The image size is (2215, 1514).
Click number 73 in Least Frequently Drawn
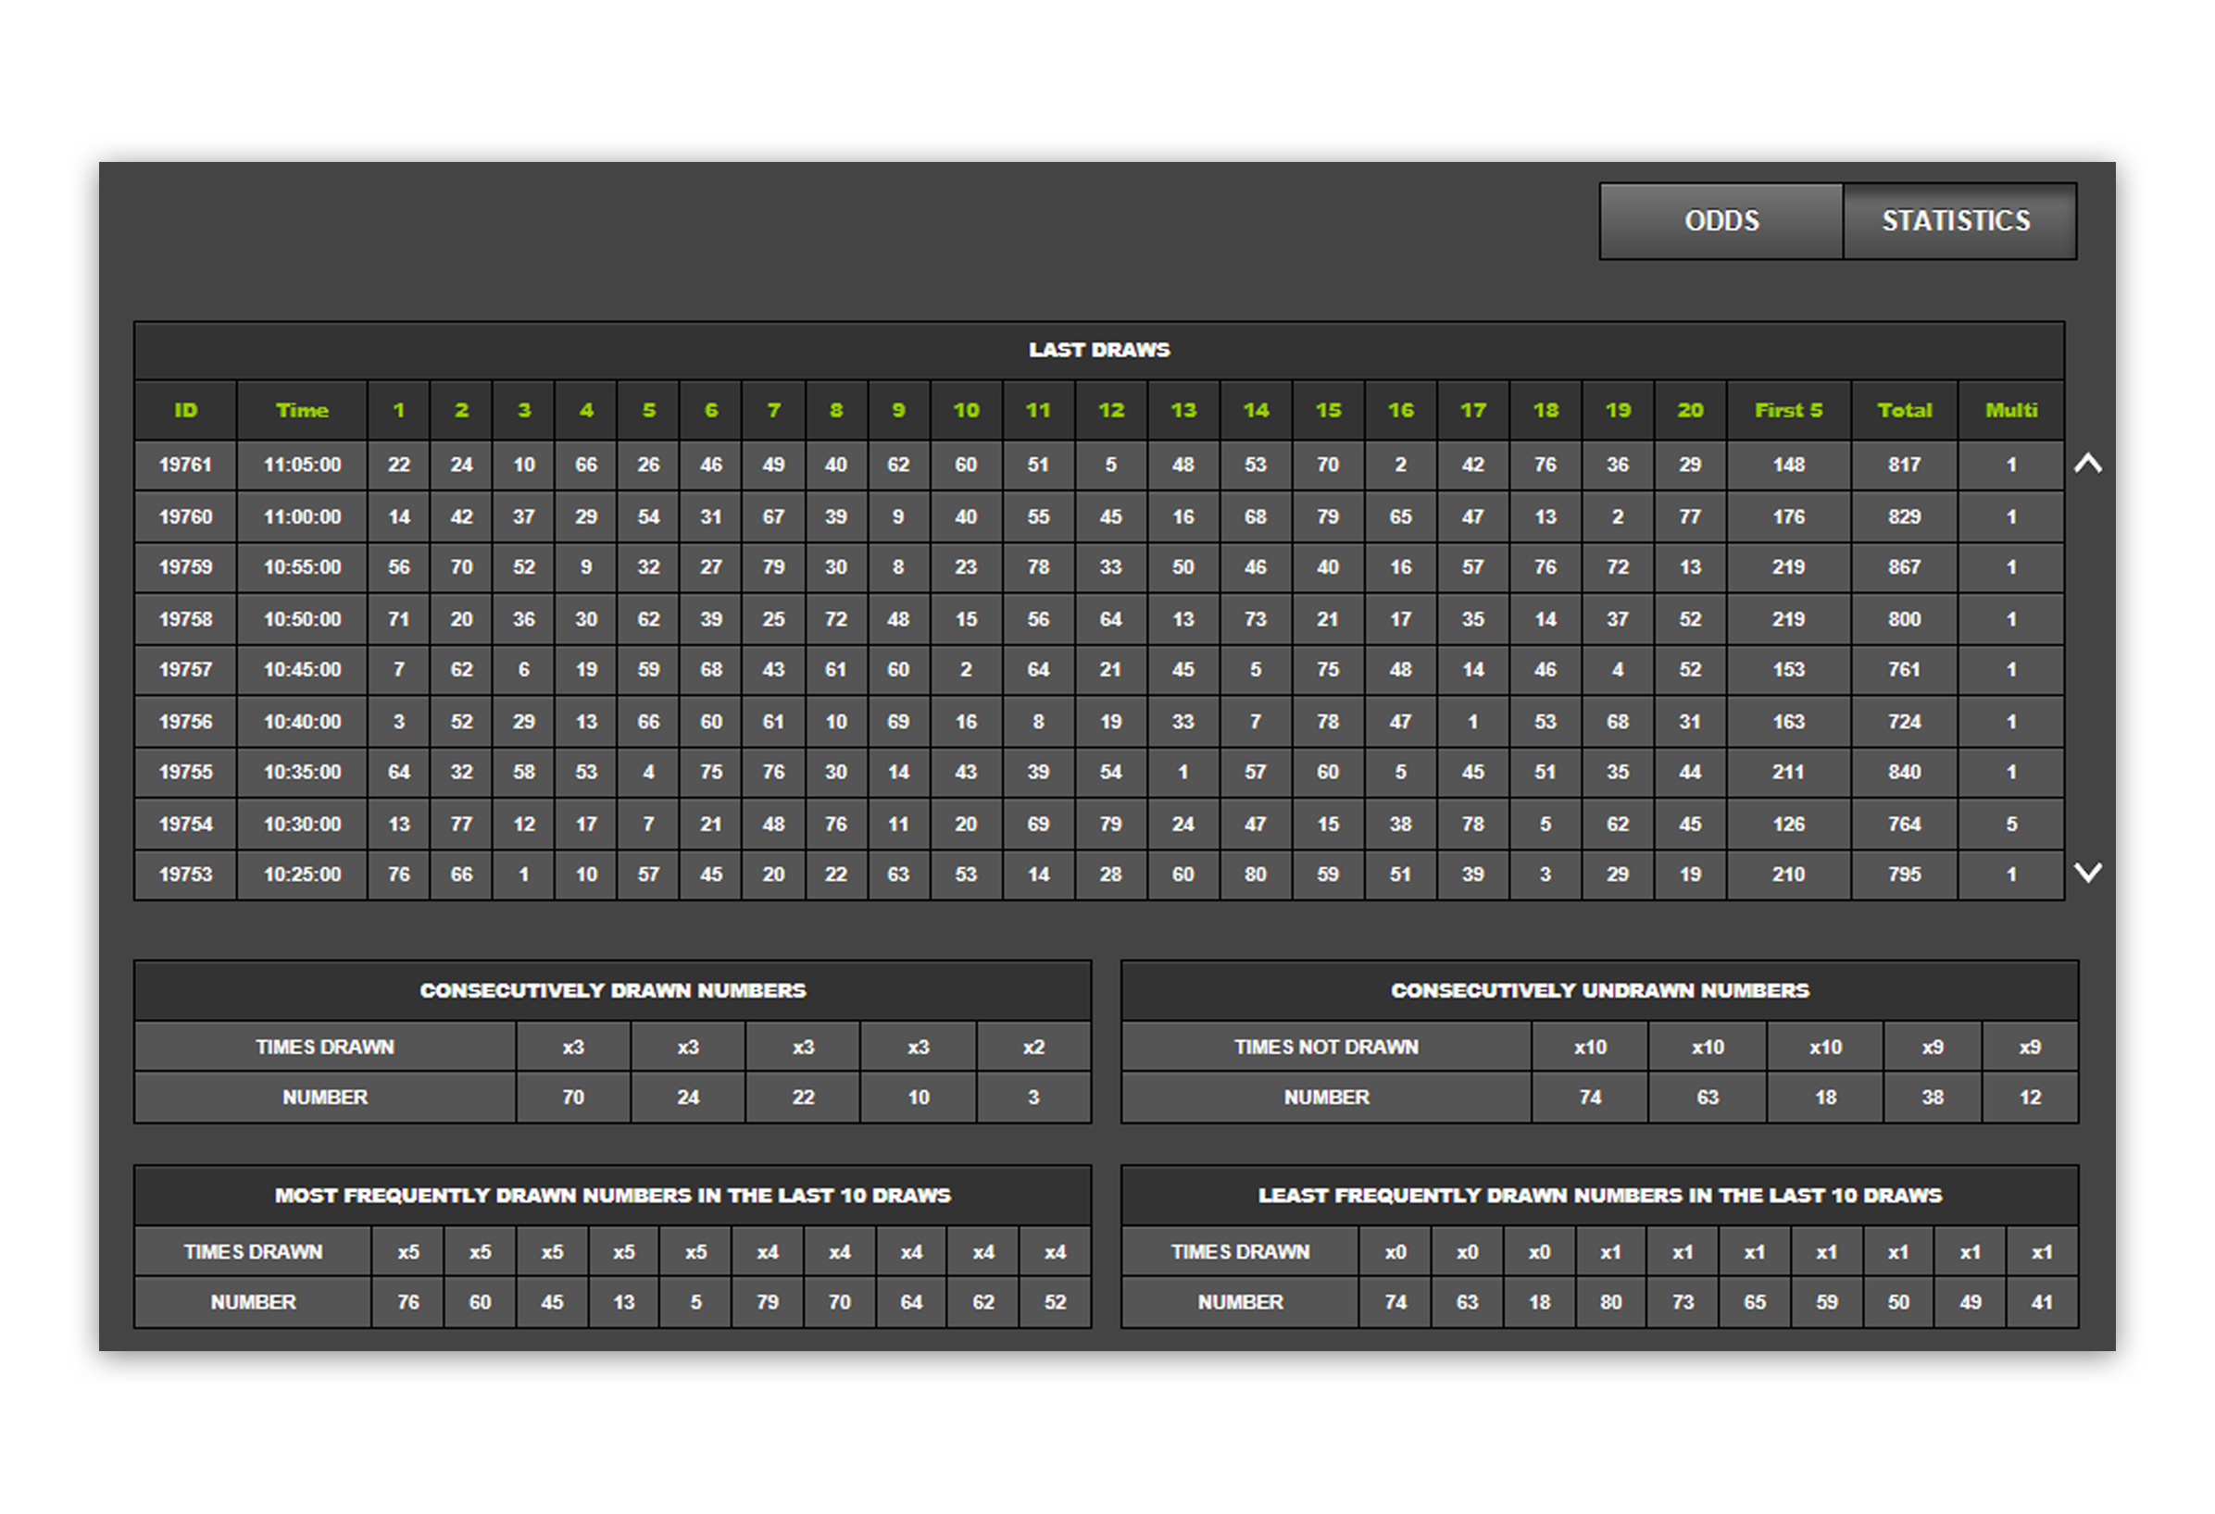pyautogui.click(x=1683, y=1302)
